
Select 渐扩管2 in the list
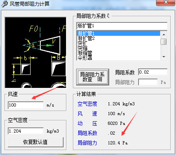[x=86, y=38]
